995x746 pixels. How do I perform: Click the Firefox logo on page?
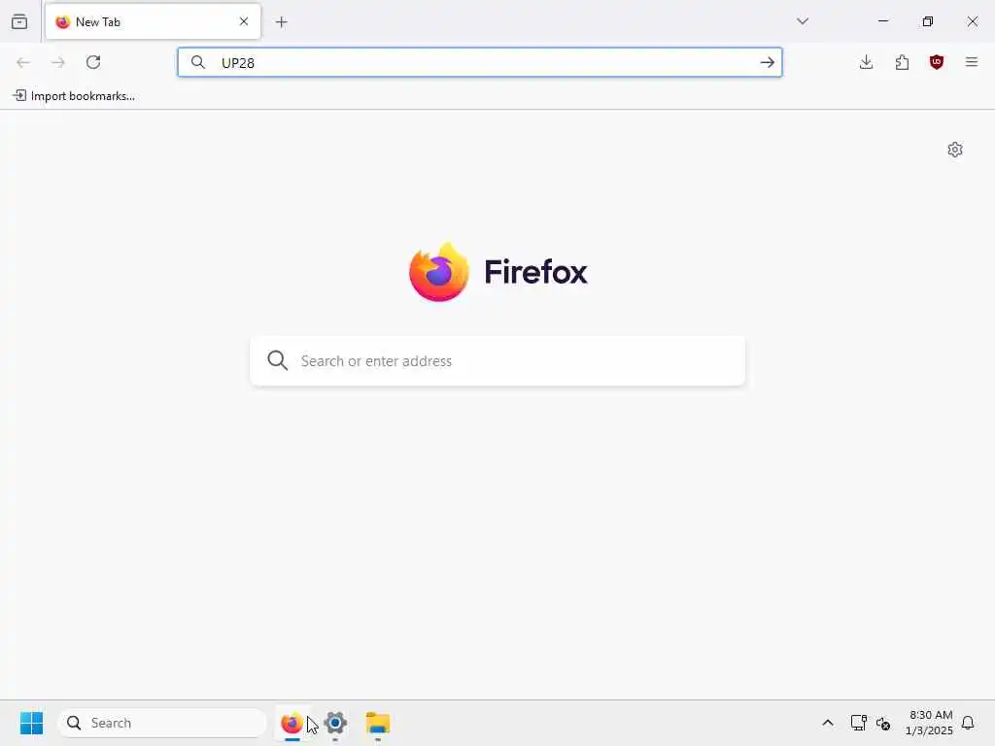[x=498, y=272]
